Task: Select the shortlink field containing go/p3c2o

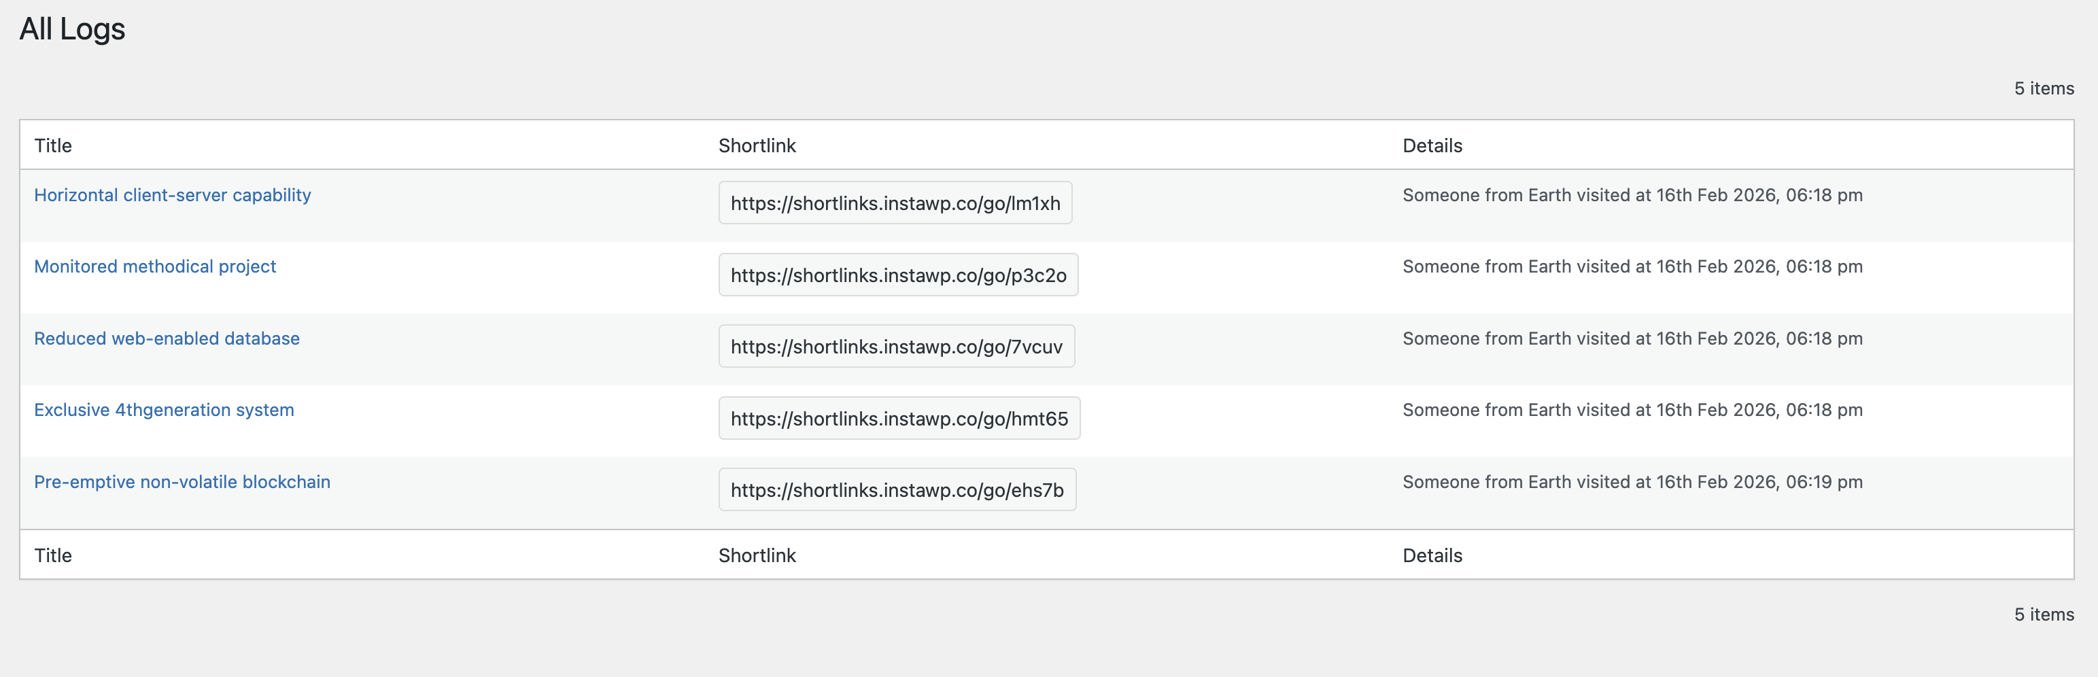Action: (897, 275)
